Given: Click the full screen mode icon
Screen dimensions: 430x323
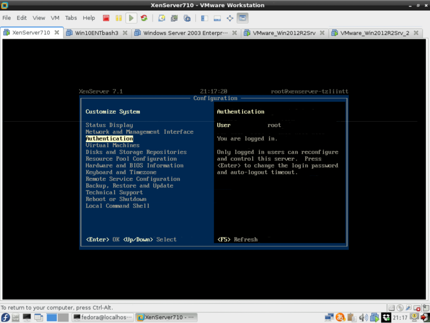Looking at the screenshot, I should [x=230, y=18].
